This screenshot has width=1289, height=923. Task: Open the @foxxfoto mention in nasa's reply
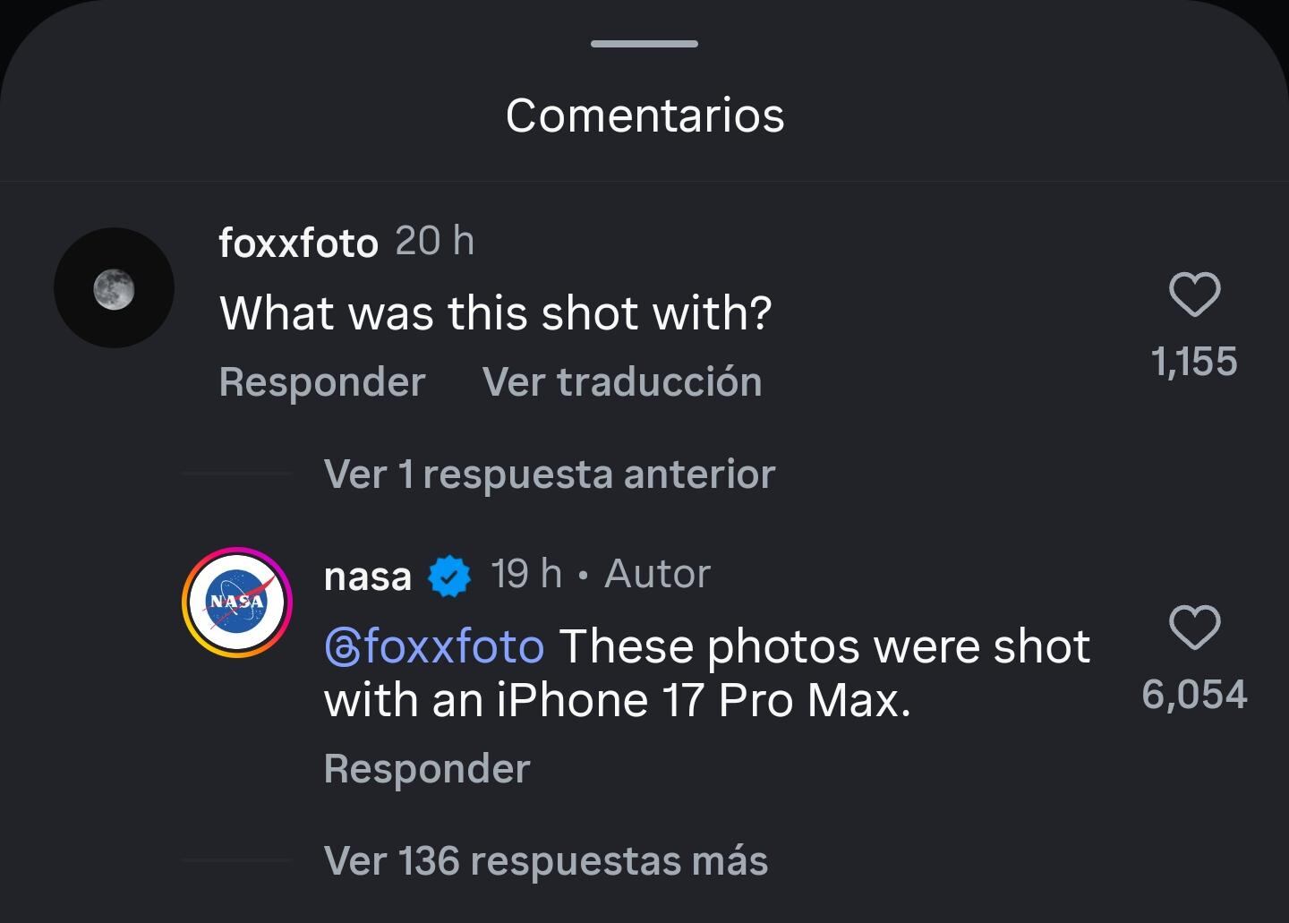coord(433,645)
